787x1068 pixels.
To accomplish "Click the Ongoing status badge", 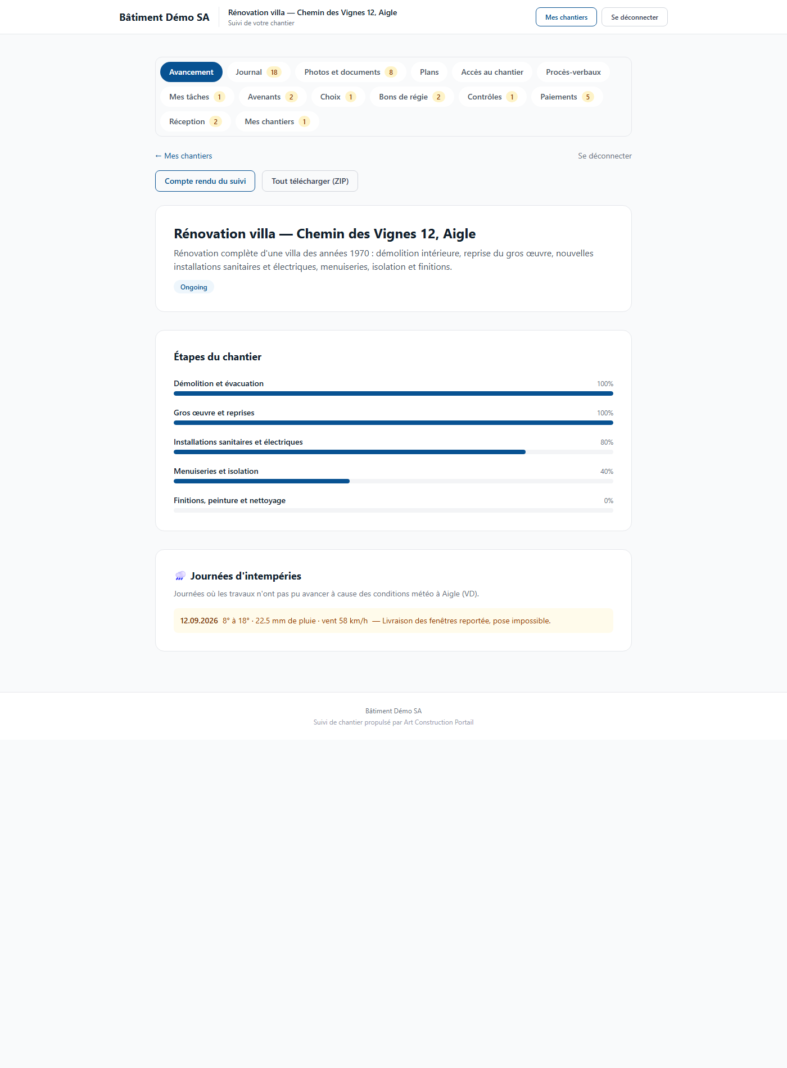I will coord(194,287).
